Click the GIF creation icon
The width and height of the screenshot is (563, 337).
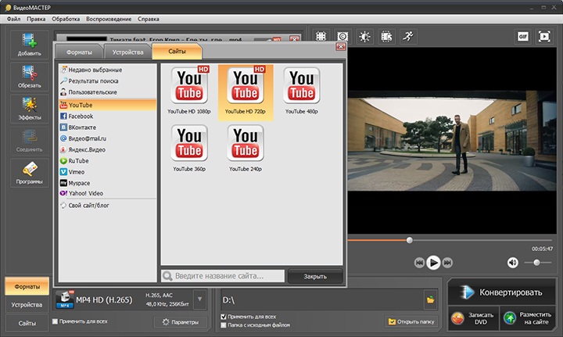tap(523, 36)
